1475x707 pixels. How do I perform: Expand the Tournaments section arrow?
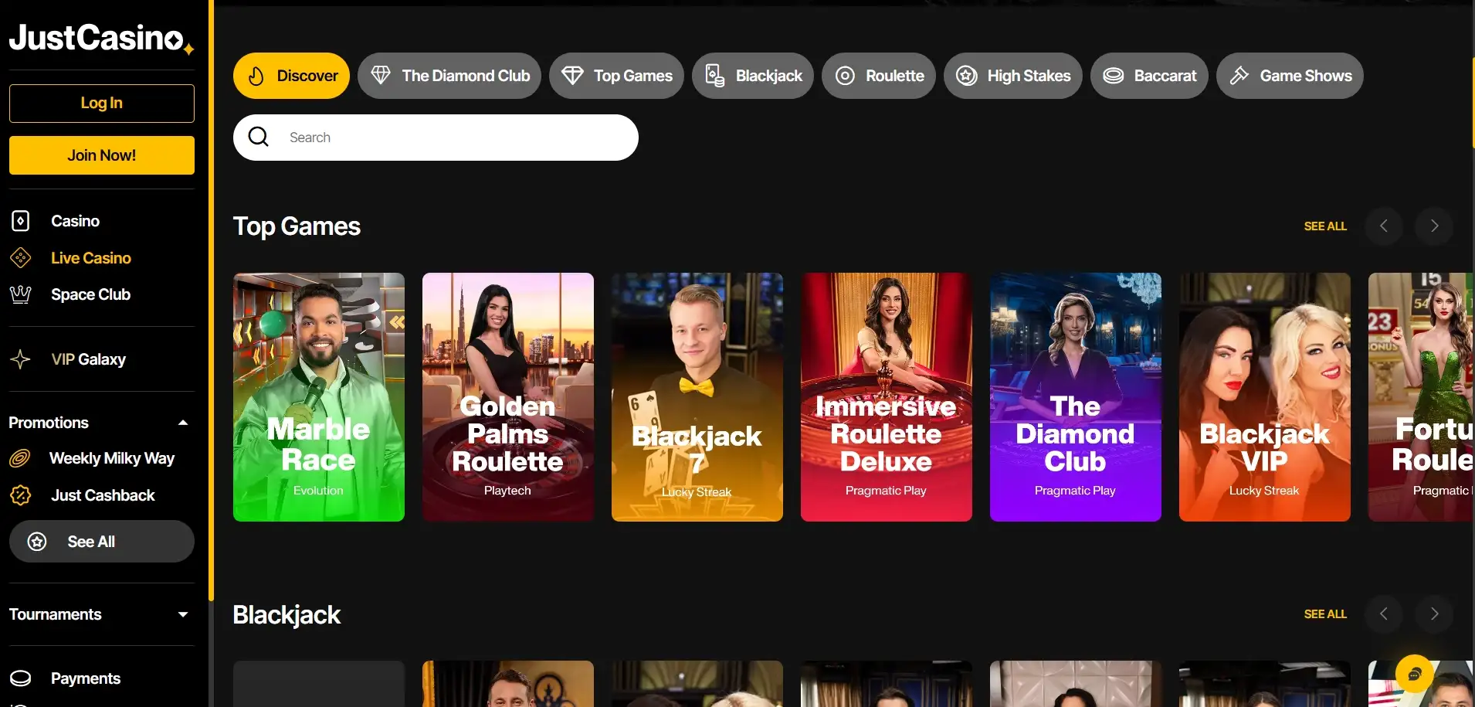pyautogui.click(x=183, y=614)
